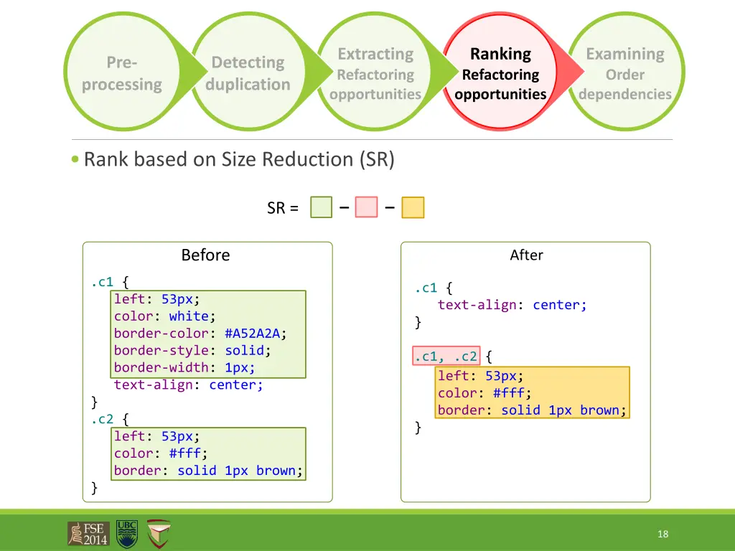The image size is (735, 551).
Task: Click 'color: #fff;' line in Before panel
Action: pos(160,453)
